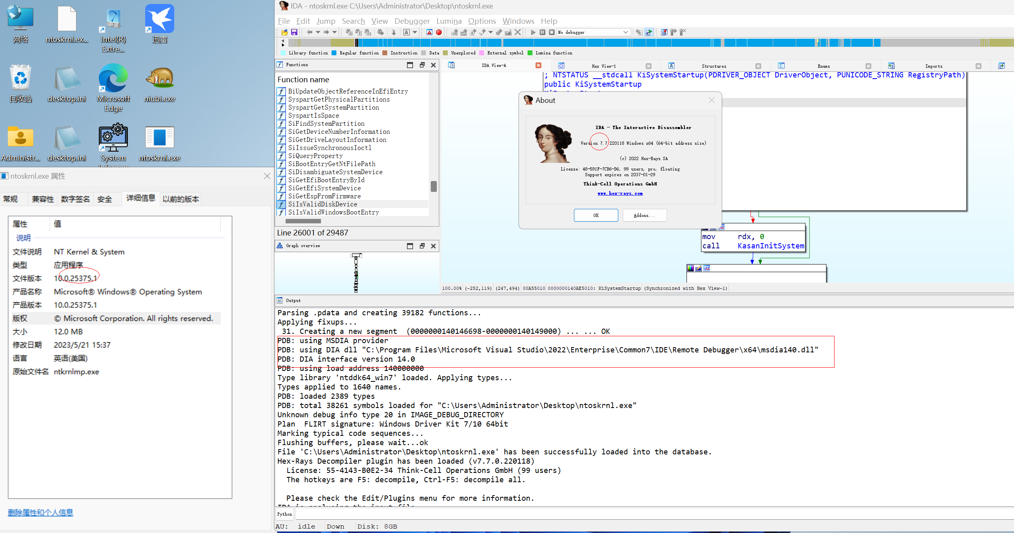The width and height of the screenshot is (1014, 533).
Task: Open the 详细信息 tab in properties window
Action: click(x=141, y=198)
